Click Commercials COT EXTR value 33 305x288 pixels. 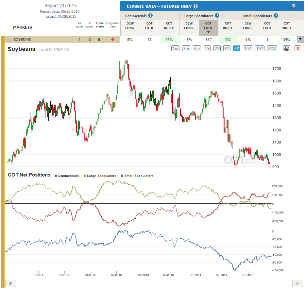pyautogui.click(x=150, y=40)
